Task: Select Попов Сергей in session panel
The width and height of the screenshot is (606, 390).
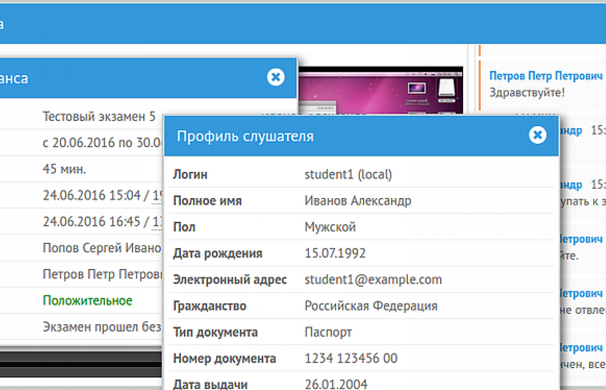Action: (x=102, y=248)
